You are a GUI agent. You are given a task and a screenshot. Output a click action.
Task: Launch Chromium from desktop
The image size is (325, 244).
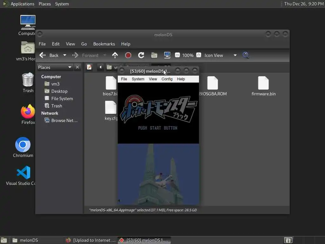[23, 147]
